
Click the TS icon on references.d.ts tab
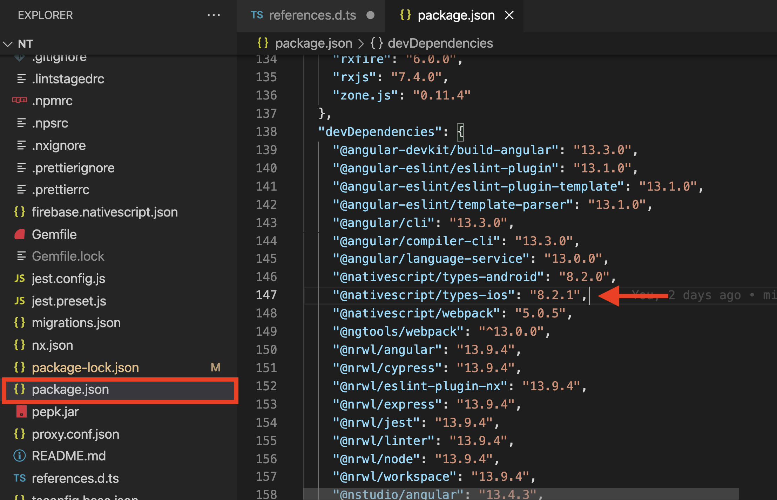tap(257, 15)
